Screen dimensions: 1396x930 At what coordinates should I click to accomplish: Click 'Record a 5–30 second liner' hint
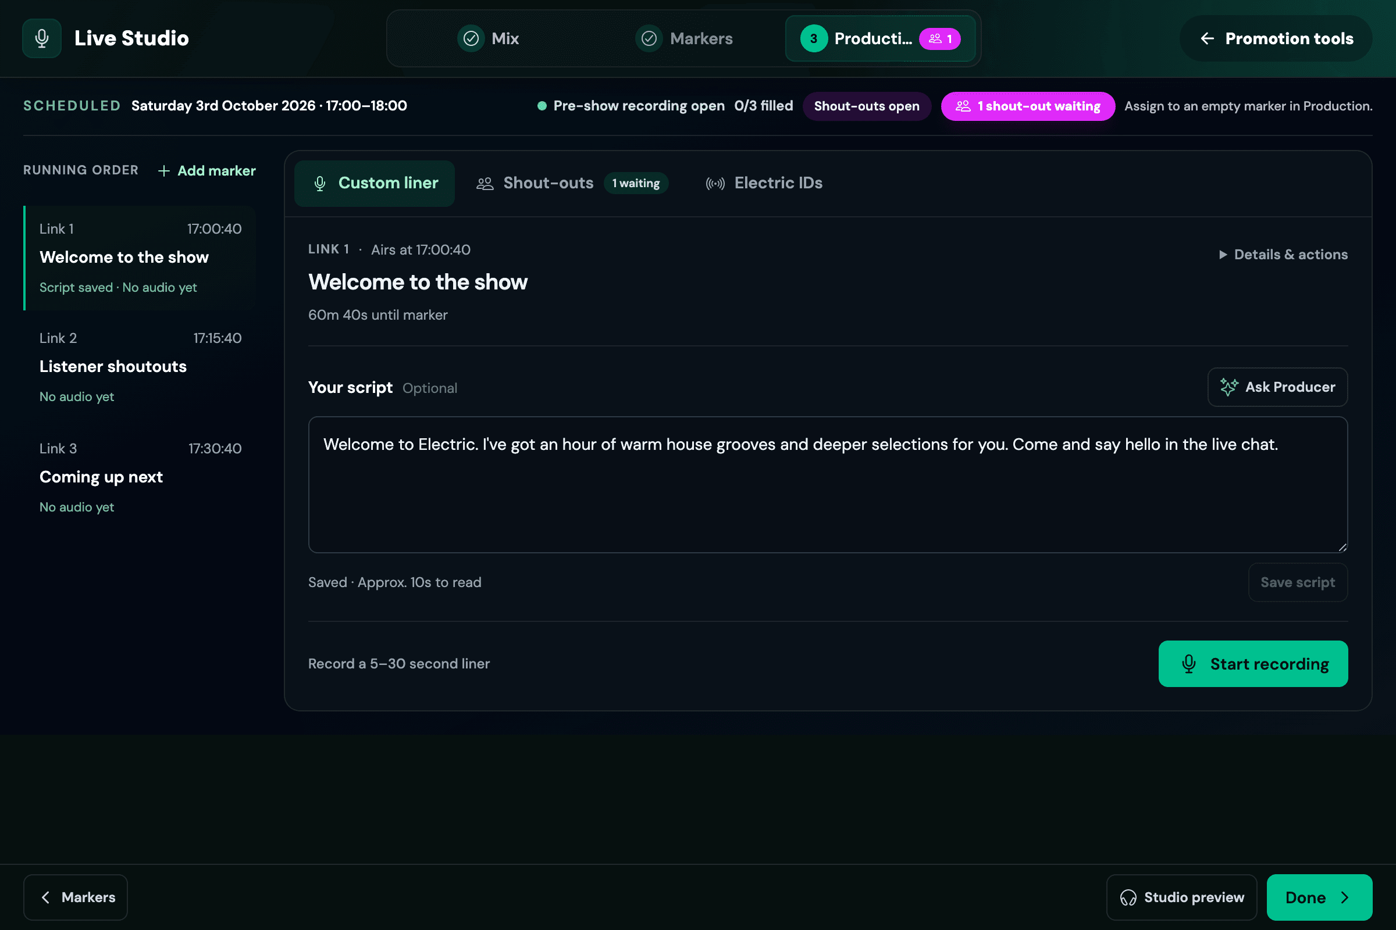click(399, 664)
